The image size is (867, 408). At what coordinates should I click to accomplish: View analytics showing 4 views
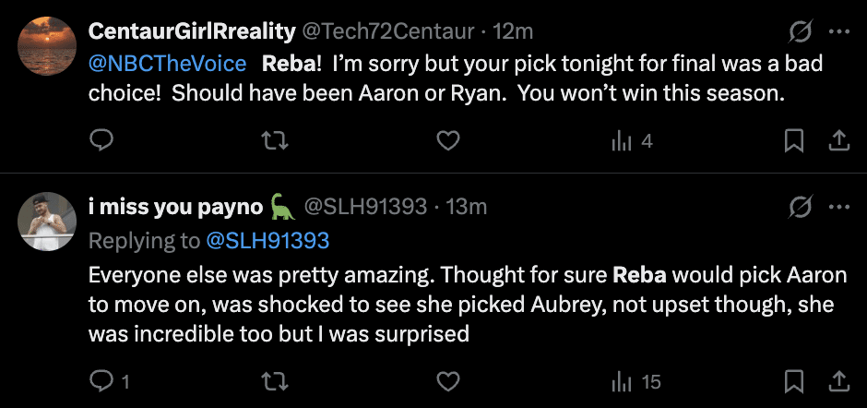pos(632,141)
